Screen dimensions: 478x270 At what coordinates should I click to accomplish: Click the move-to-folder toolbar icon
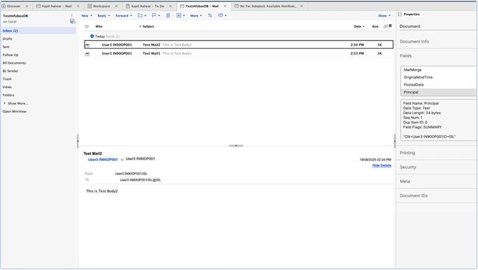pos(141,15)
